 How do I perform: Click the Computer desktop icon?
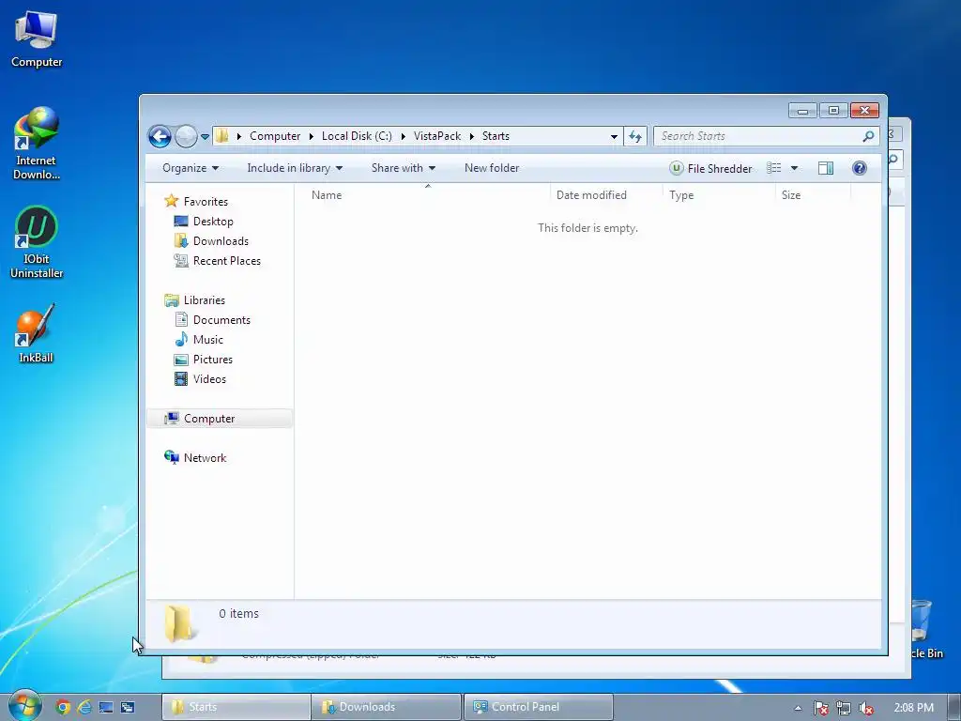[x=37, y=38]
